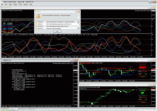
Task: Click 'Strong basket pending' text in GBPJPY chart
Action: 19,90
